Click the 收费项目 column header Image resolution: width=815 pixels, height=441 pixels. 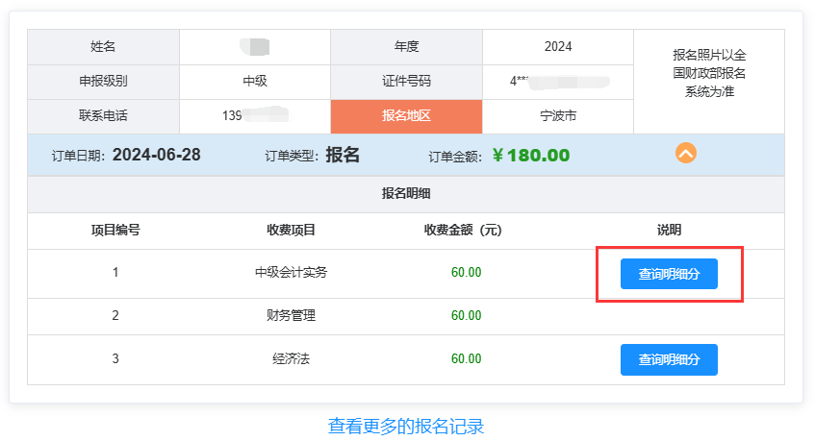[x=291, y=231]
